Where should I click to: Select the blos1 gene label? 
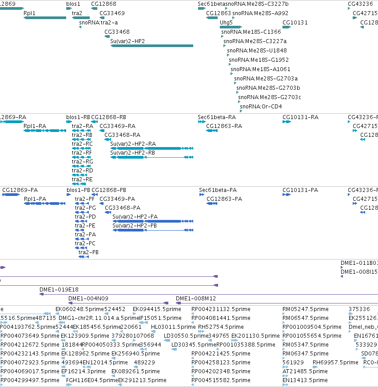pos(73,4)
